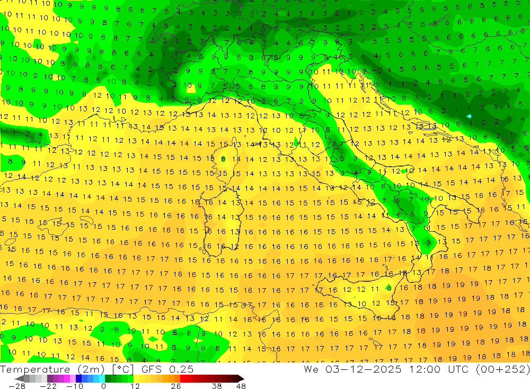Click the small cyan spot over the Balkans

pos(469,116)
